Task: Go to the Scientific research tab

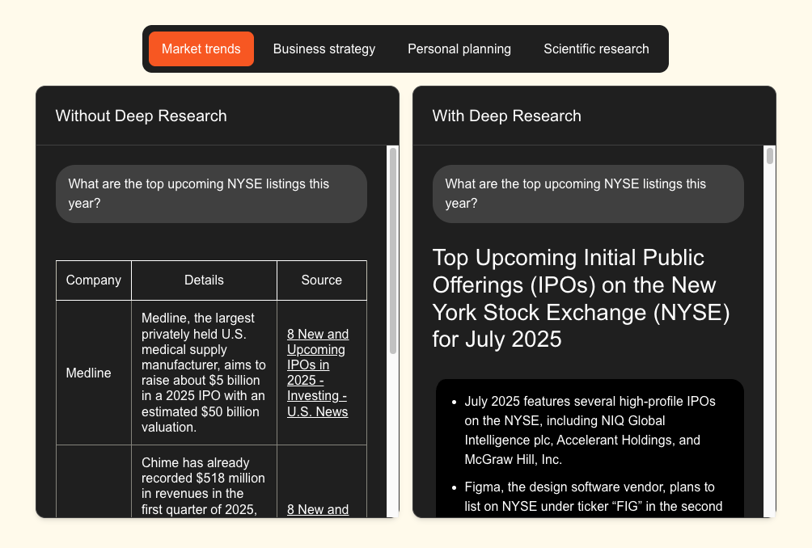Action: tap(596, 48)
